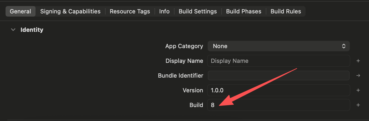Open the Build Rules tab
369x121 pixels.
click(286, 12)
